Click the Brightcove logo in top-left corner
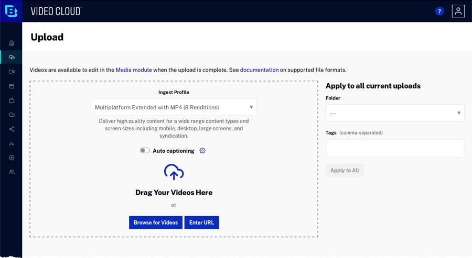 pyautogui.click(x=11, y=11)
